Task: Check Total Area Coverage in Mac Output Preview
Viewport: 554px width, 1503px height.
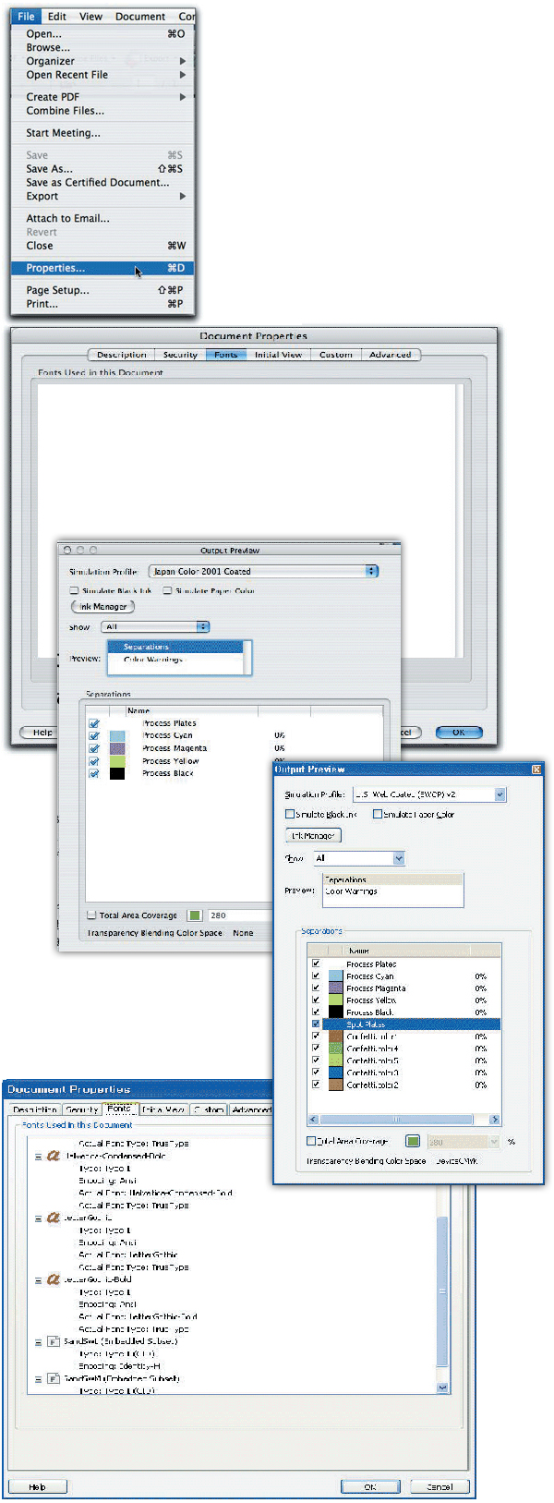Action: (x=91, y=915)
